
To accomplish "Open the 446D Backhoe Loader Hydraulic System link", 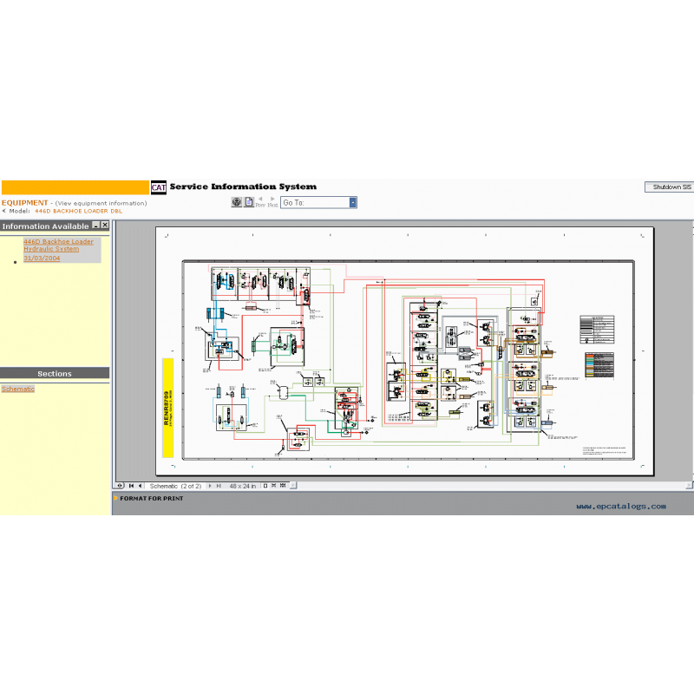I will 57,246.
